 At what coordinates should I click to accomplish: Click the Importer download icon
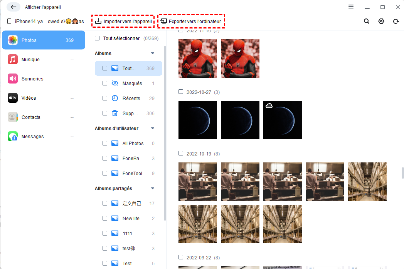coord(98,21)
